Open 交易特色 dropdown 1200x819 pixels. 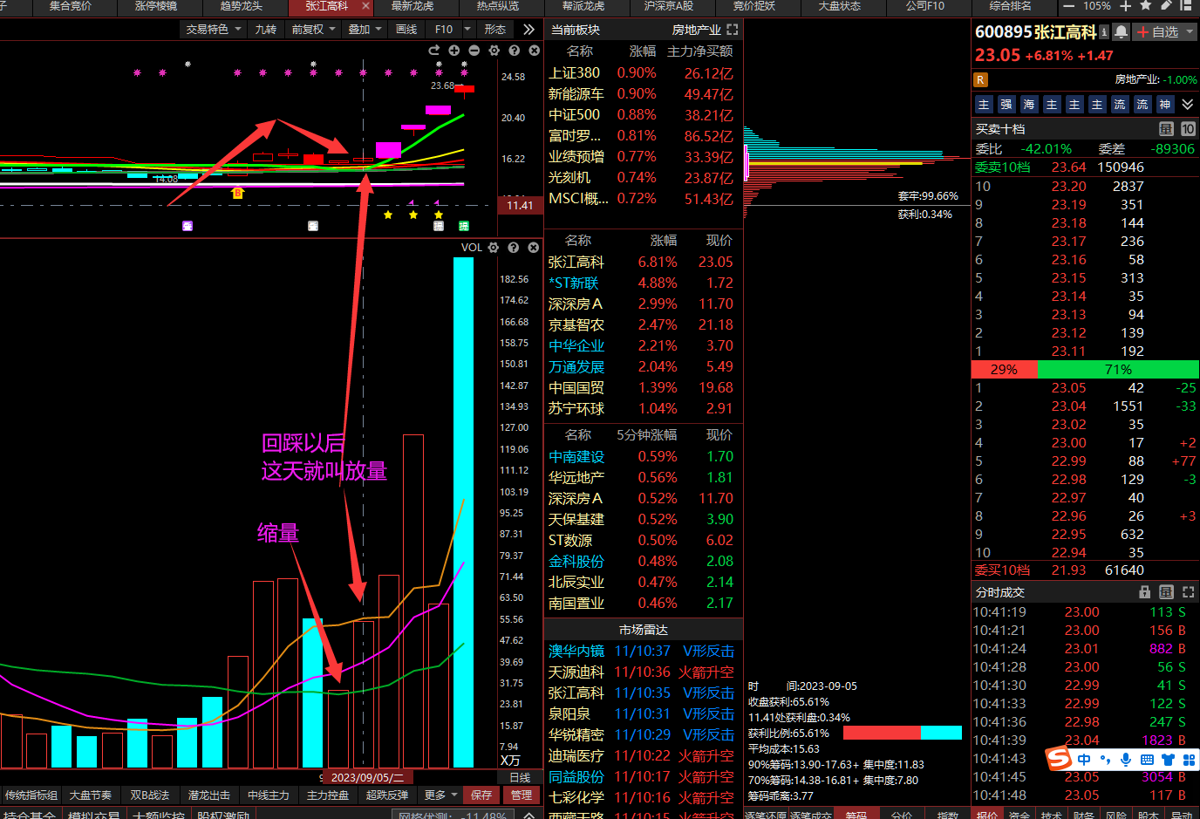(214, 29)
